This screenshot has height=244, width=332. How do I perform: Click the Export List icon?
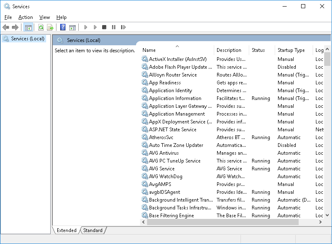(50, 27)
